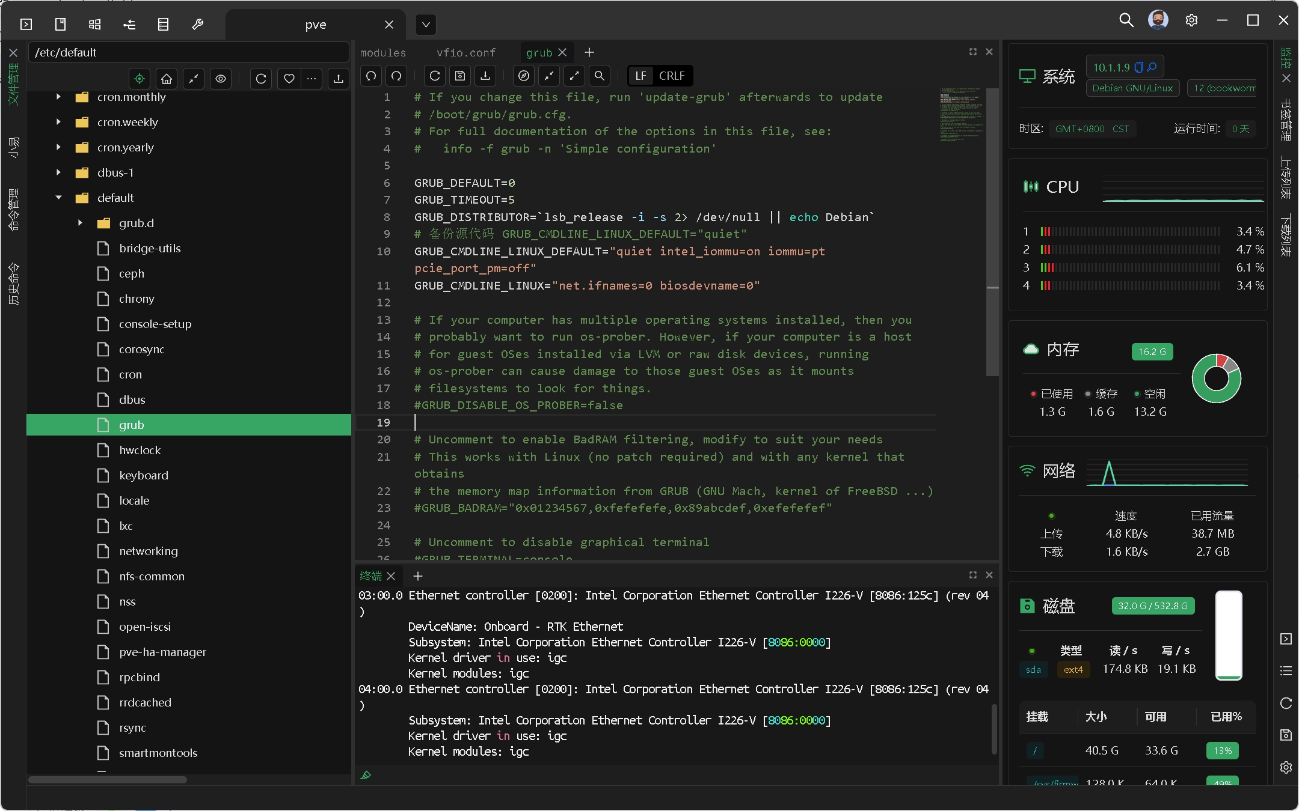The width and height of the screenshot is (1299, 811).
Task: Switch to the vfio.conf editor tab
Action: point(466,53)
